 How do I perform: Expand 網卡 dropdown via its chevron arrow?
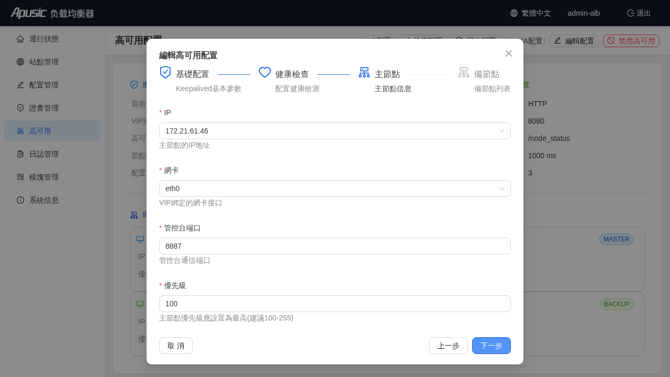502,188
